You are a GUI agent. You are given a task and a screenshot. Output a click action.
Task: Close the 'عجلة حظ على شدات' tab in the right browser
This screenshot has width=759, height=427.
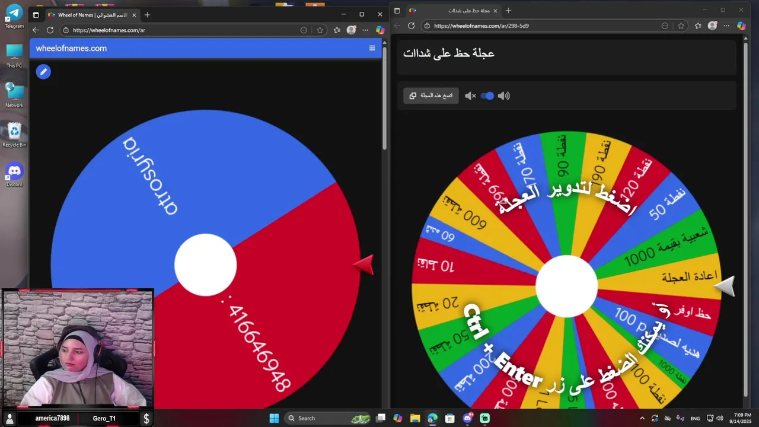[495, 11]
